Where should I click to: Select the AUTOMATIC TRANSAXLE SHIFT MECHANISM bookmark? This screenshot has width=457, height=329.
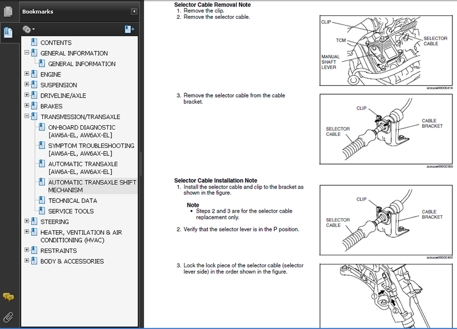(92, 186)
